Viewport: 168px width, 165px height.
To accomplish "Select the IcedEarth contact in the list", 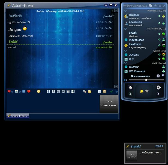I will [135, 44].
